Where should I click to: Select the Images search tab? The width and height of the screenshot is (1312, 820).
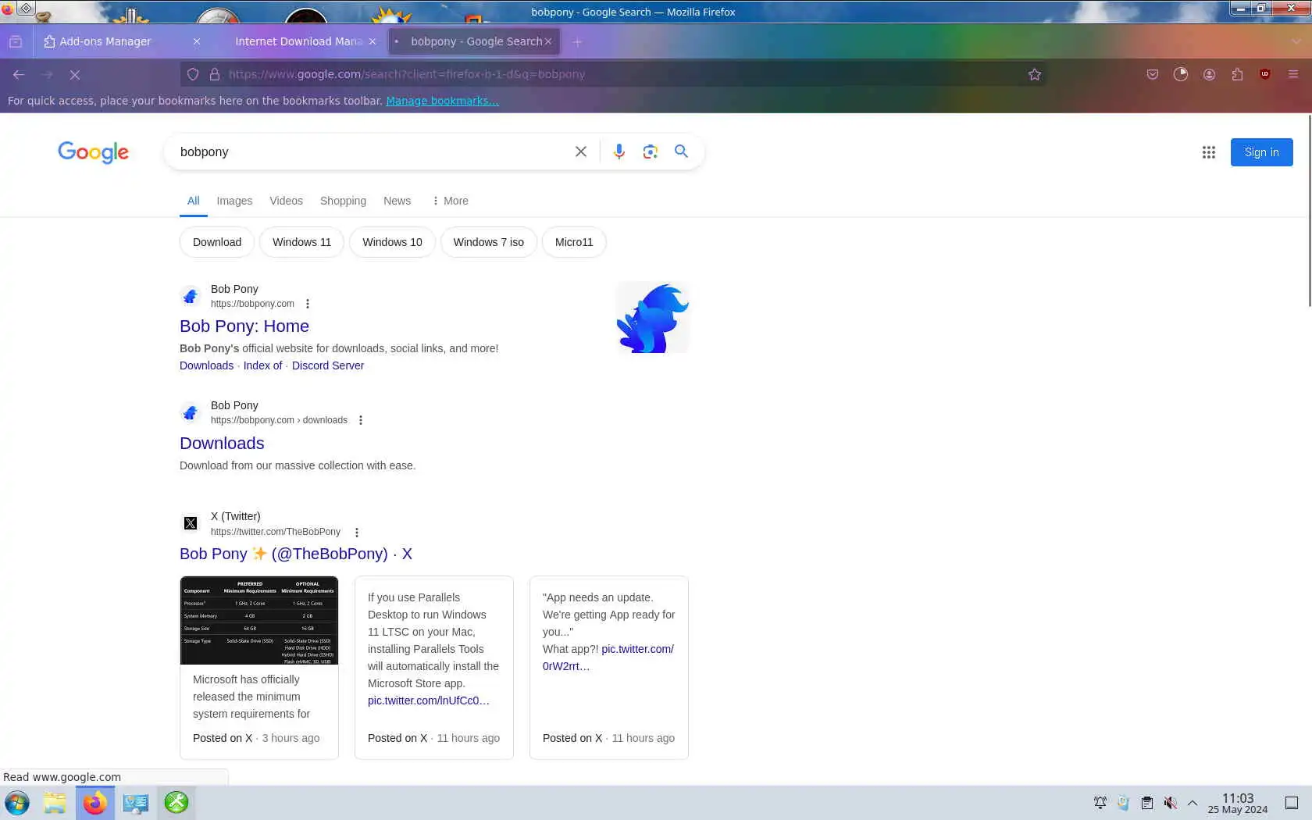234,201
